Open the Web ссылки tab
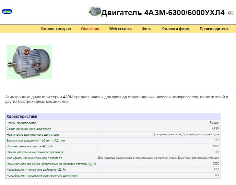 click(120, 29)
